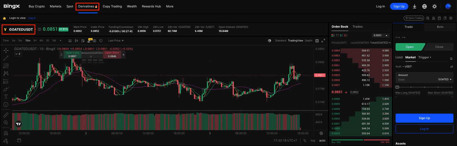This screenshot has width=457, height=146.
Task: Open the Copy Trading menu
Action: click(112, 6)
